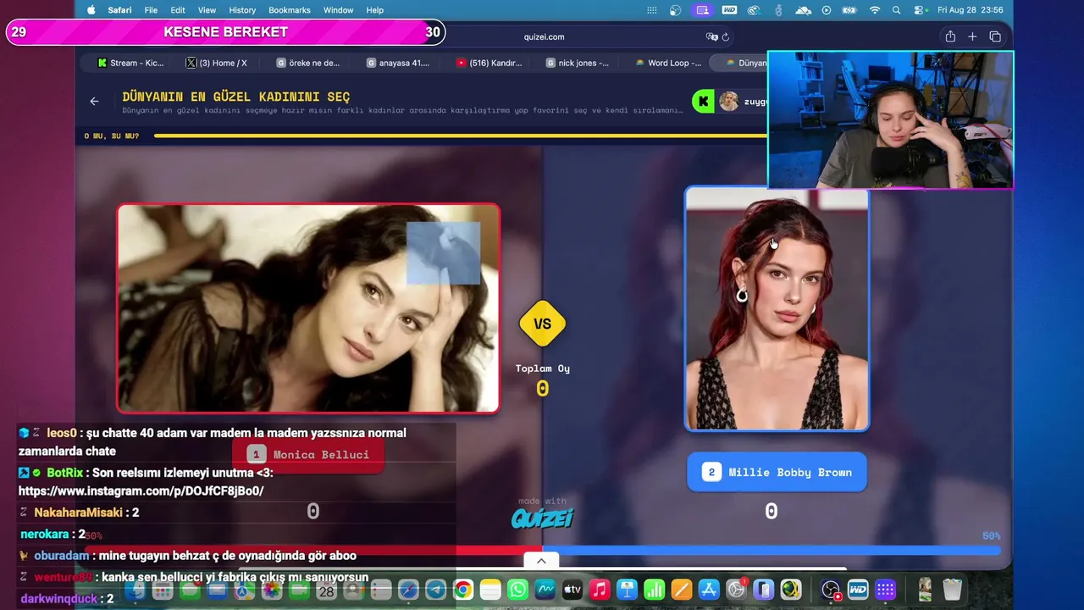Show the Safari tab overview icon

pyautogui.click(x=995, y=36)
